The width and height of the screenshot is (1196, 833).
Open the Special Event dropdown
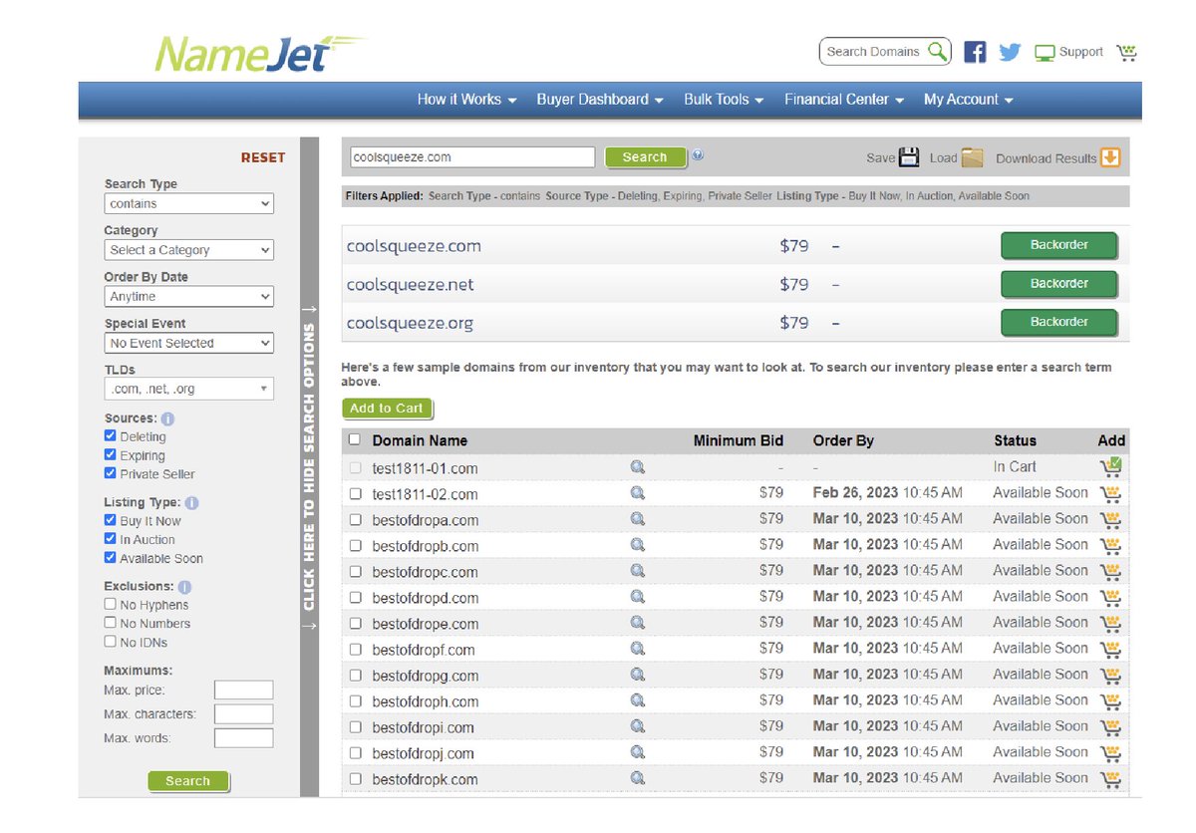click(188, 343)
